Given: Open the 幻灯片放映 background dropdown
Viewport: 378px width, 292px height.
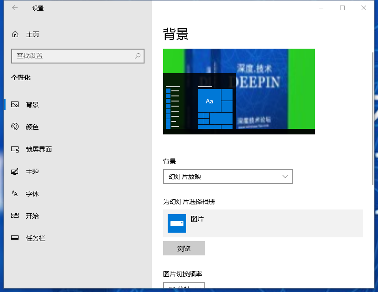Looking at the screenshot, I should click(x=227, y=177).
